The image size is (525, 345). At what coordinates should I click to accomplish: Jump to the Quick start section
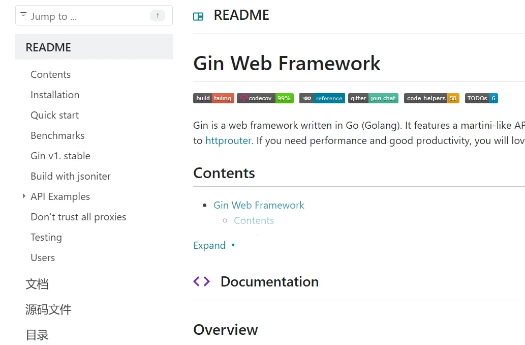point(54,116)
